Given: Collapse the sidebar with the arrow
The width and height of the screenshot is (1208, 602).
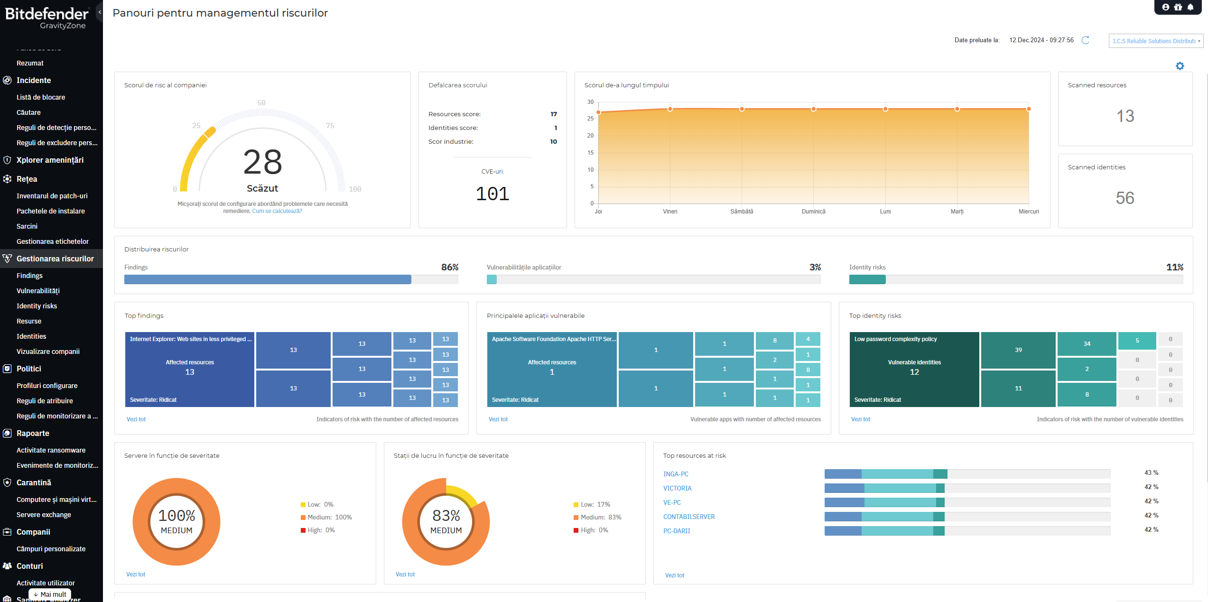Looking at the screenshot, I should click(x=100, y=12).
